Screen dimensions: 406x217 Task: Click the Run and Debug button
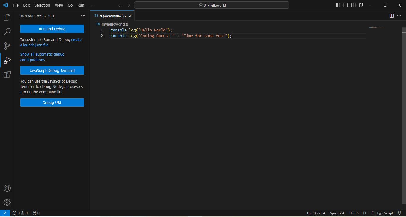52,29
